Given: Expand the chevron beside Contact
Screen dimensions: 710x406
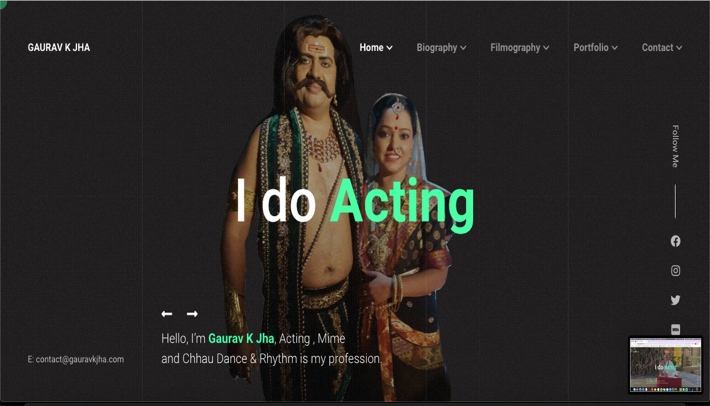Looking at the screenshot, I should (x=679, y=48).
